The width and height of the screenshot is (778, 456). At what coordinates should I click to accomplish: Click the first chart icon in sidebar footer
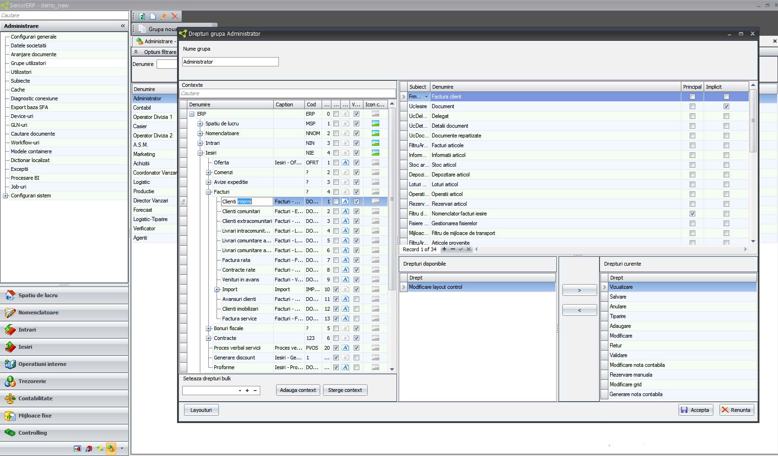coord(78,449)
